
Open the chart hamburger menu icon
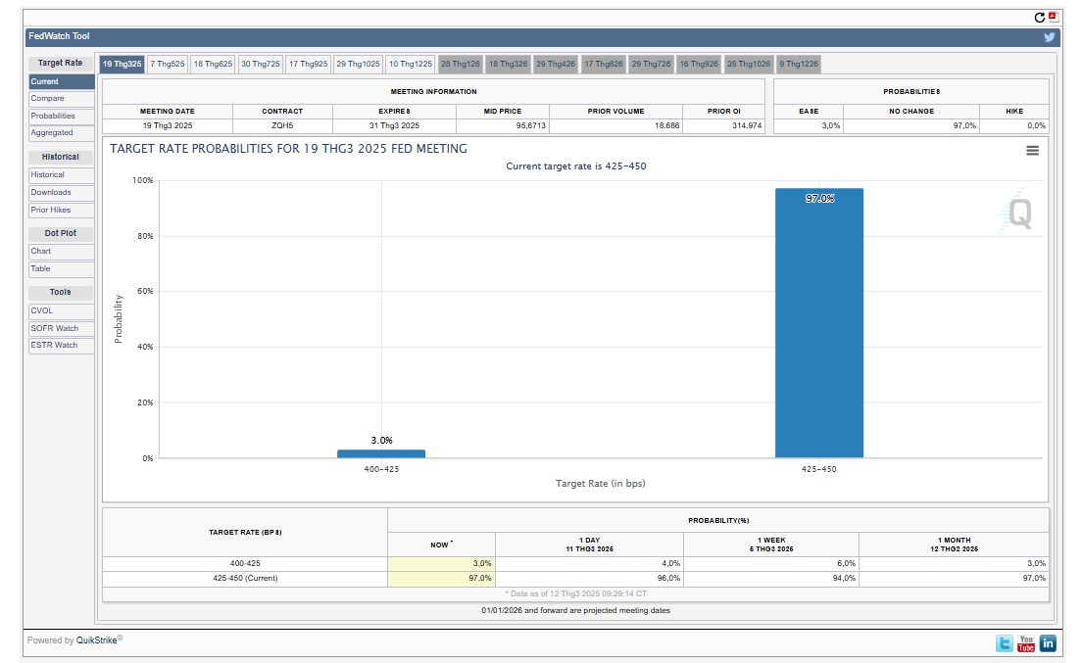tap(1032, 150)
